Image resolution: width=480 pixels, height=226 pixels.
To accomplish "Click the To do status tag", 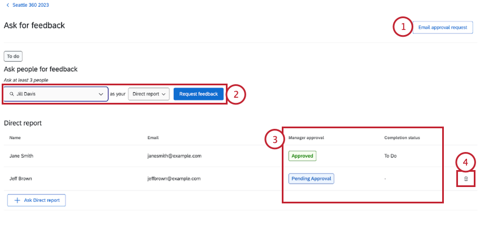I will [x=13, y=56].
